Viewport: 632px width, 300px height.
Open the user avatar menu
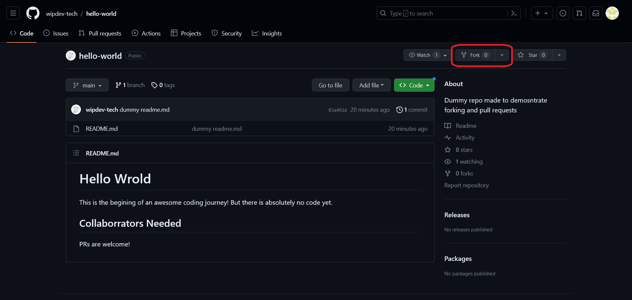point(612,13)
